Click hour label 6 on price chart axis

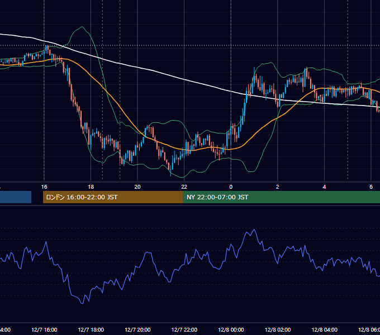[371, 187]
